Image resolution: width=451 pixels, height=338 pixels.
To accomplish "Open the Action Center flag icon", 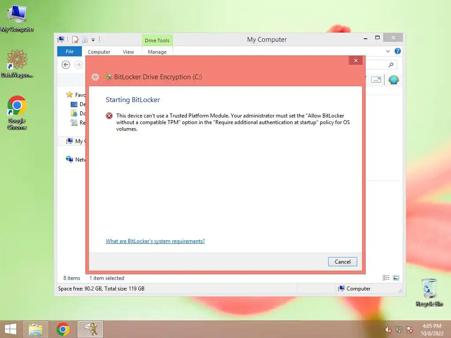I will click(x=409, y=330).
